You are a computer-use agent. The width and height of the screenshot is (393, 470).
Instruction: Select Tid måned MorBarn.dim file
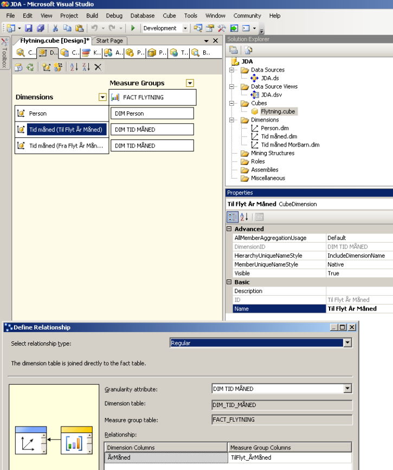pos(290,145)
